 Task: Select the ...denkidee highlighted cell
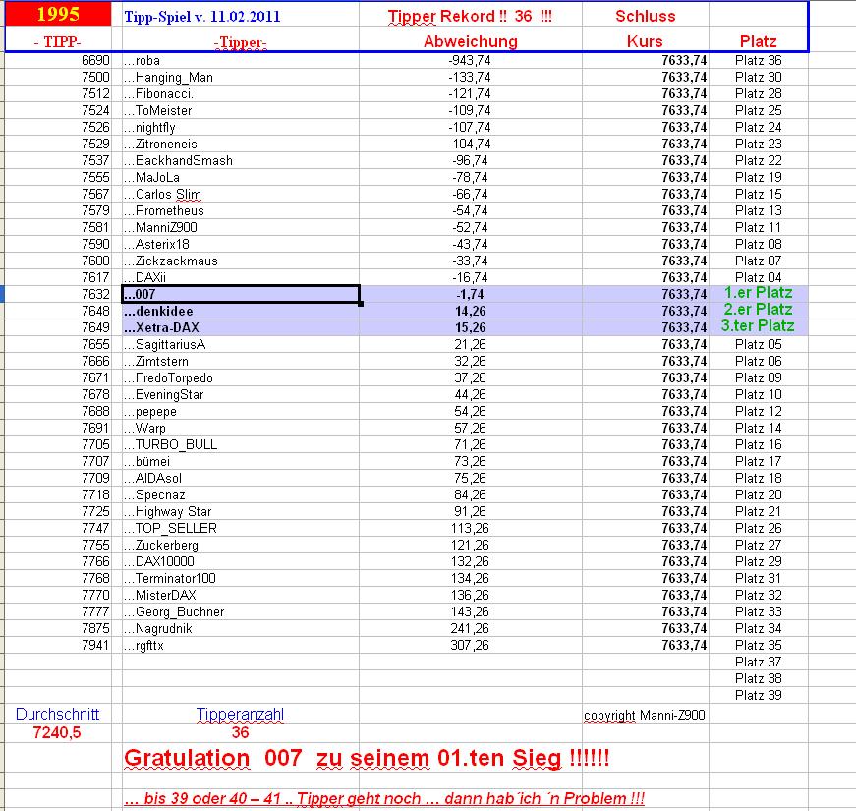coord(241,311)
